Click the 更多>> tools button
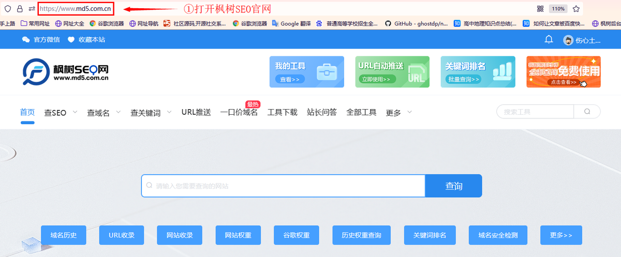The width and height of the screenshot is (621, 257). (x=561, y=235)
